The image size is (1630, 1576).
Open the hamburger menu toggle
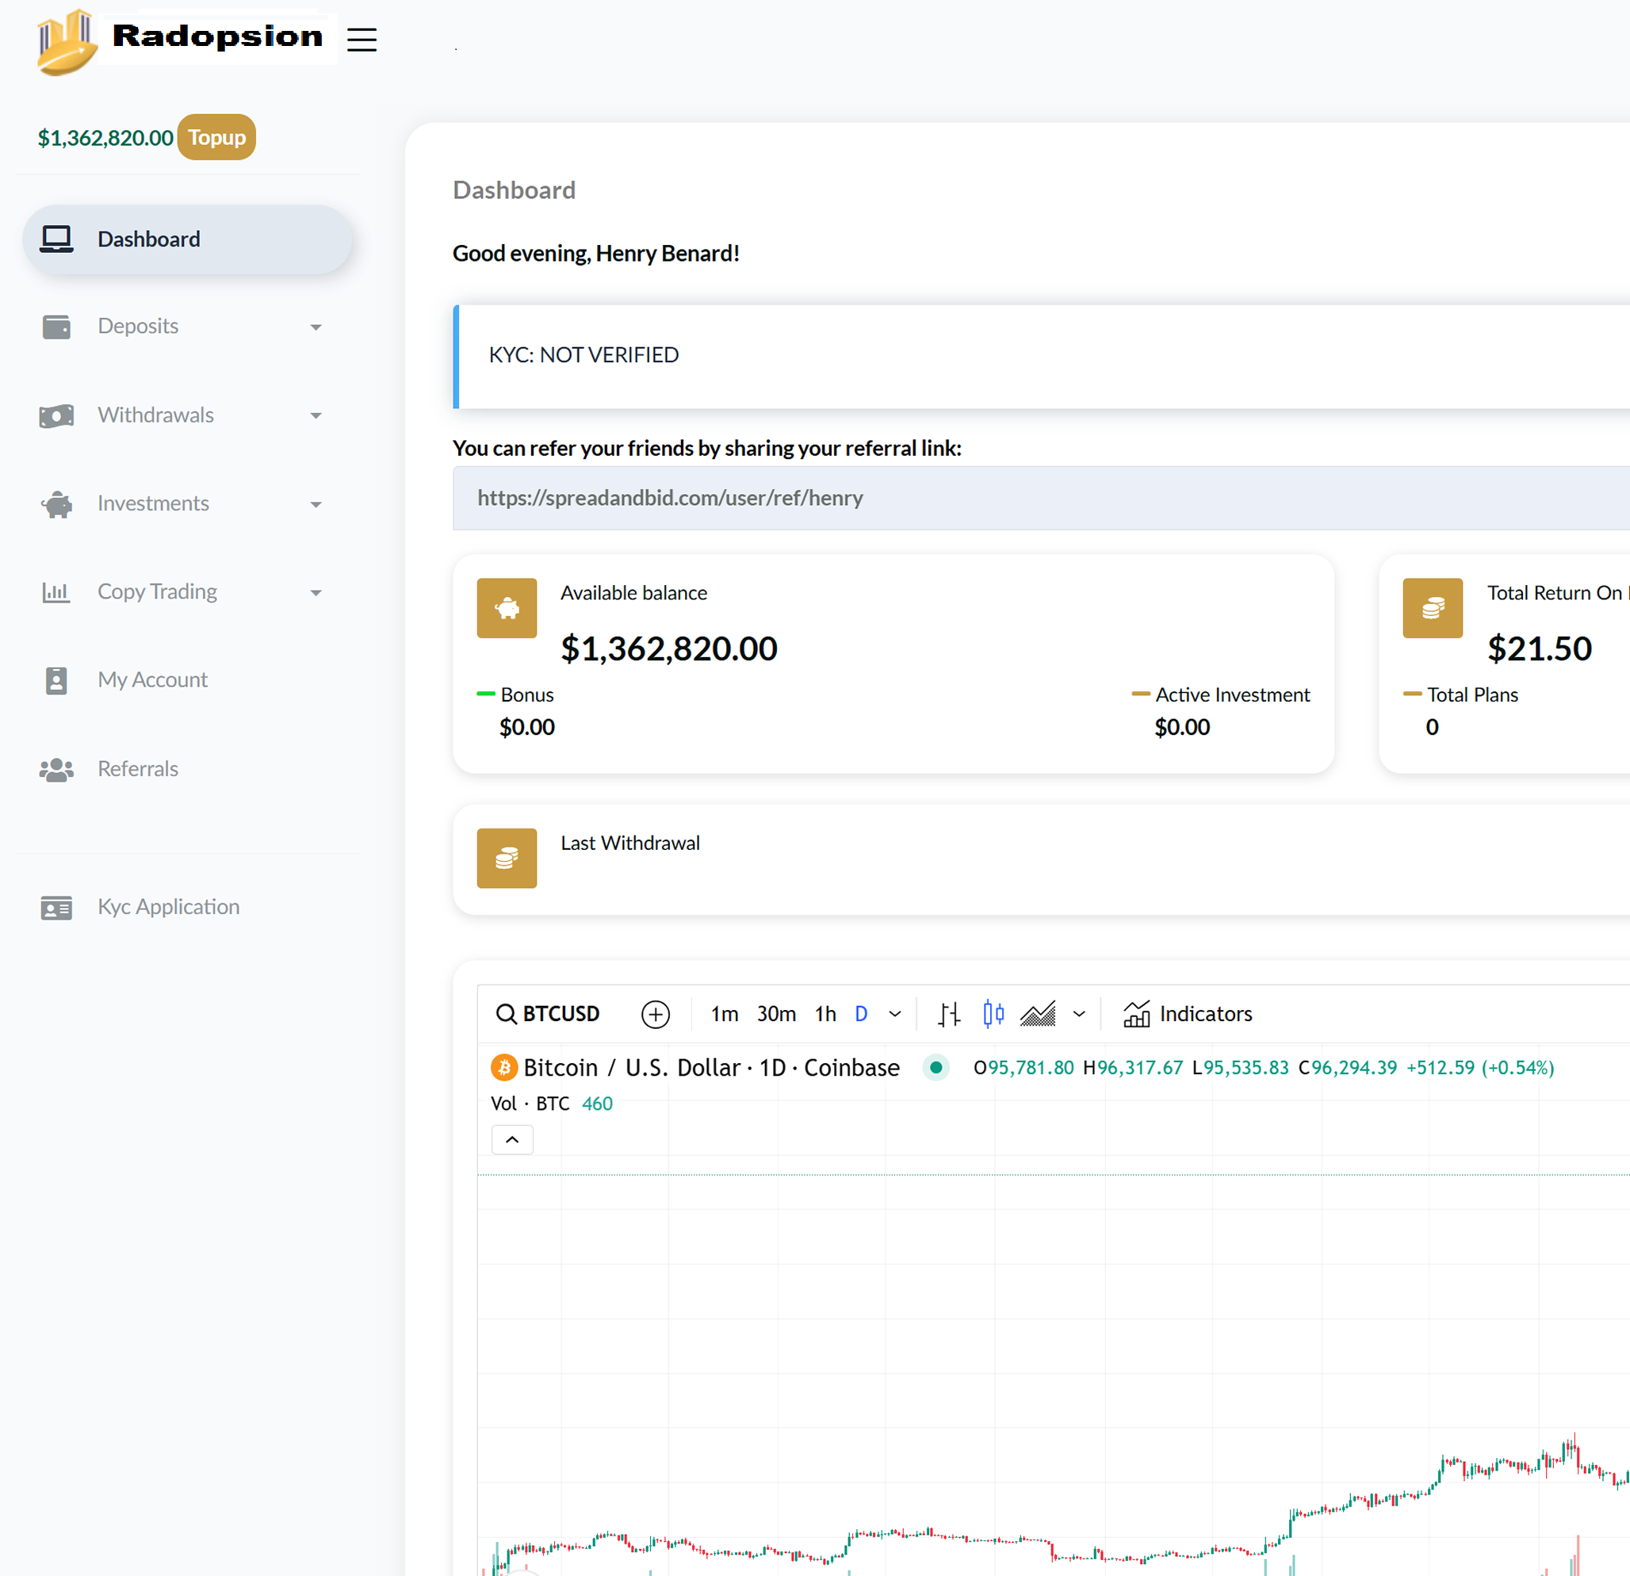pos(362,39)
